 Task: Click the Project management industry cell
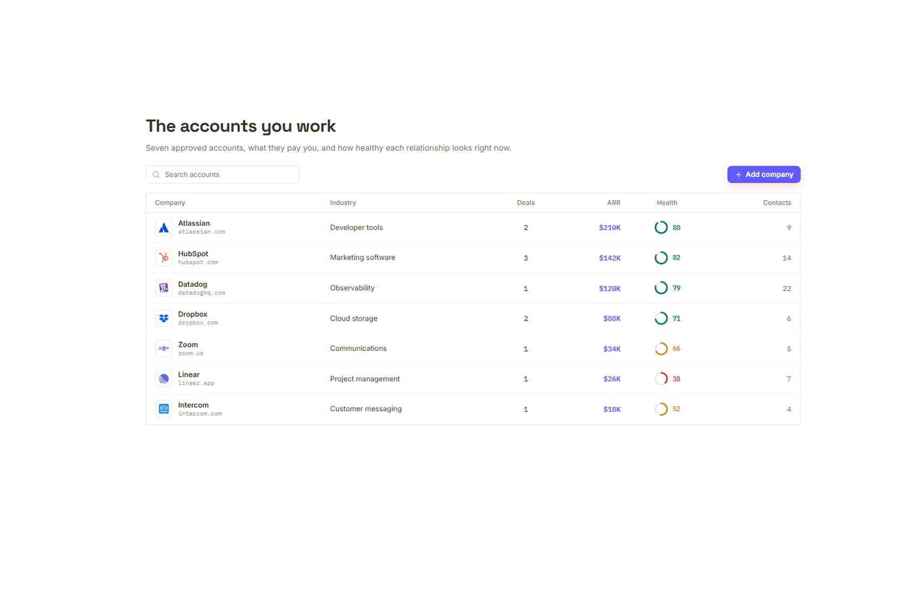(x=364, y=379)
